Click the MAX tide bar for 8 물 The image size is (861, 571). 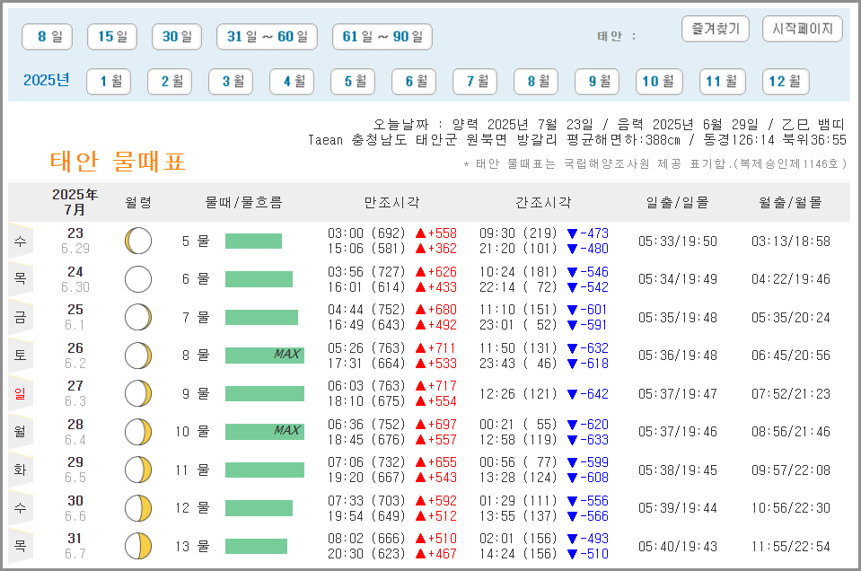(x=265, y=356)
